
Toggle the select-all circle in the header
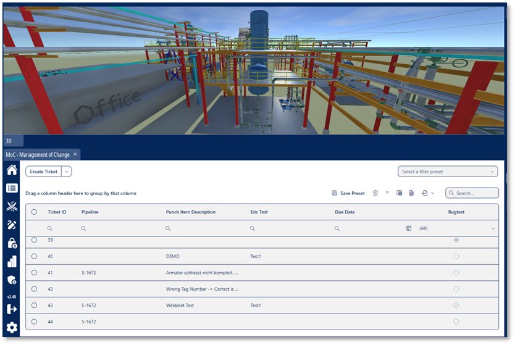(x=34, y=212)
